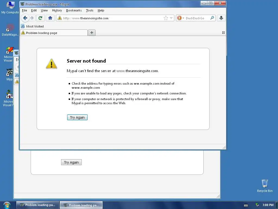Viewport: 278px width, 209px height.
Task: Switch to second Problem loading page taskbar button
Action: 81,205
